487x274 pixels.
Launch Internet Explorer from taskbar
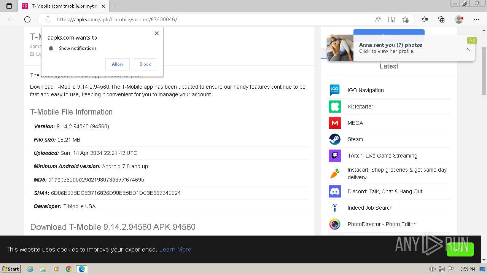pyautogui.click(x=30, y=269)
